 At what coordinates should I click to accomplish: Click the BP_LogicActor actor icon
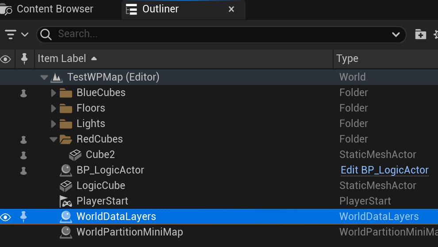coord(66,170)
